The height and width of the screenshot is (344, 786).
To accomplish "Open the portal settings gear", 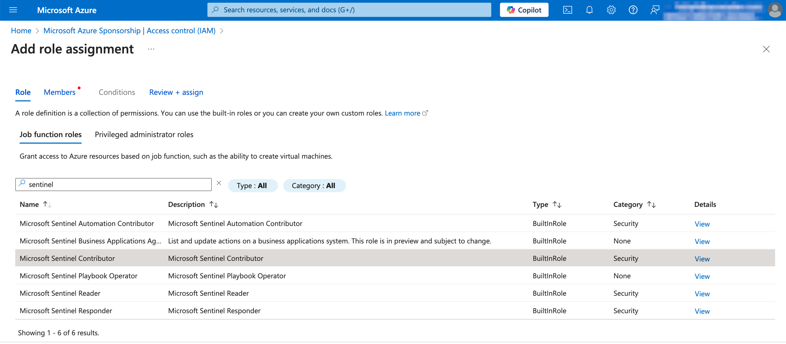I will coord(611,10).
